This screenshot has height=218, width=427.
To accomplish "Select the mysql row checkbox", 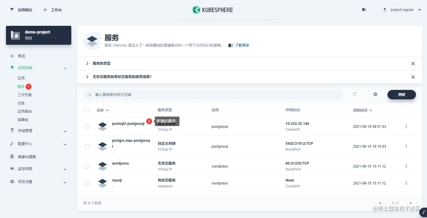I will 87,183.
